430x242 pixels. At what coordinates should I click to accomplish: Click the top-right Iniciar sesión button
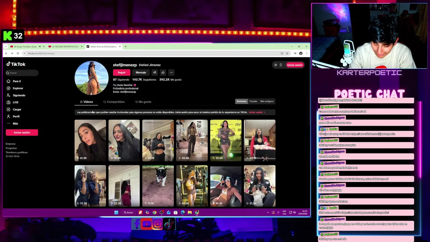pos(295,65)
